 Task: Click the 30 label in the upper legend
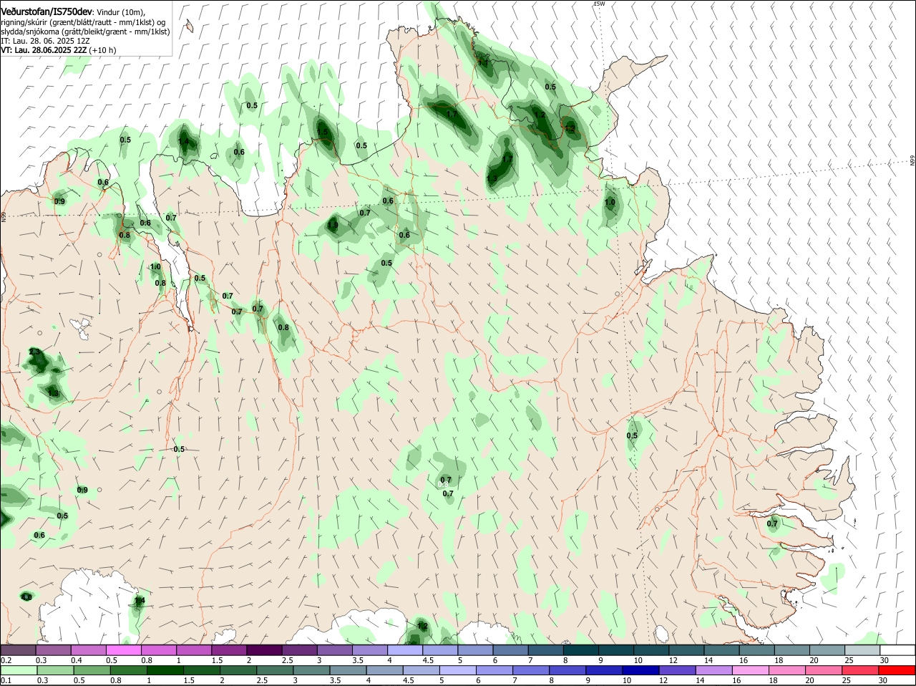[x=885, y=660]
